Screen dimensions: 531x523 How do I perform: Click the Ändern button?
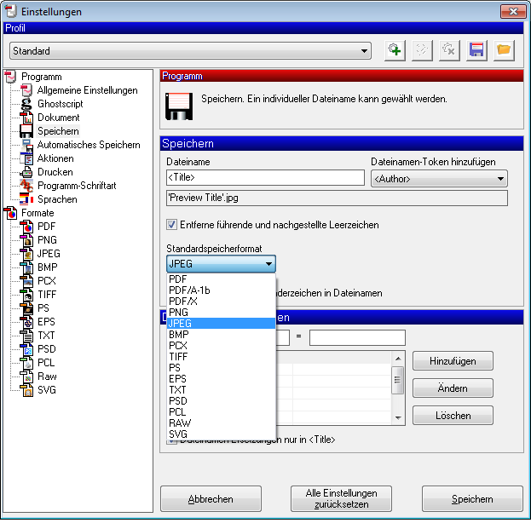453,388
